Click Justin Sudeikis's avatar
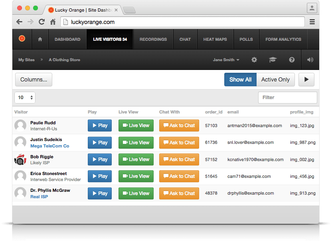This screenshot has height=241, width=332. click(x=20, y=142)
